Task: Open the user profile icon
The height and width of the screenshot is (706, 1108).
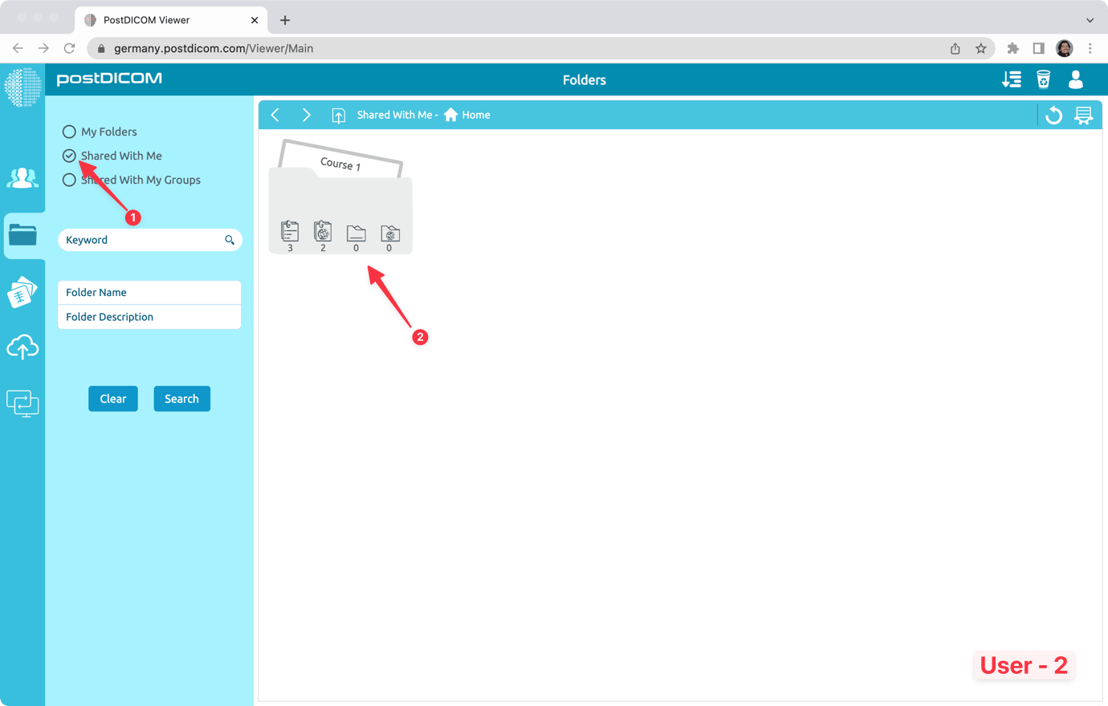Action: [1076, 79]
